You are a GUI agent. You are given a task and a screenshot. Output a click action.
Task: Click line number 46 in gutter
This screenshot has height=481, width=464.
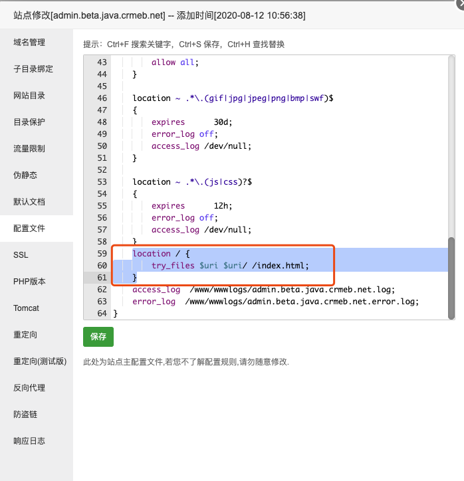click(x=102, y=98)
